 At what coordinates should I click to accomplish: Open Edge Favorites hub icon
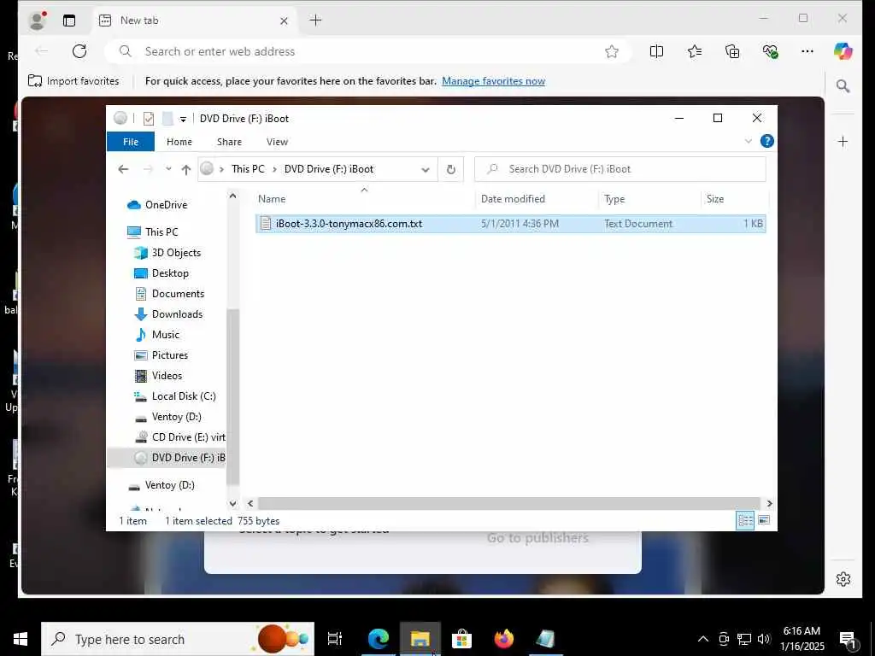click(x=695, y=51)
